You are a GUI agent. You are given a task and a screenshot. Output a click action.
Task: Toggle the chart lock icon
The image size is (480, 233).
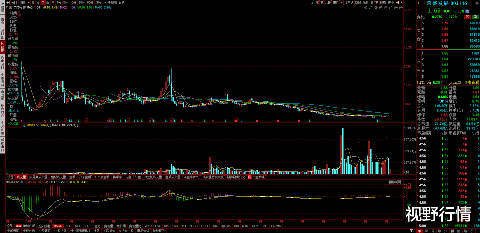(x=391, y=8)
